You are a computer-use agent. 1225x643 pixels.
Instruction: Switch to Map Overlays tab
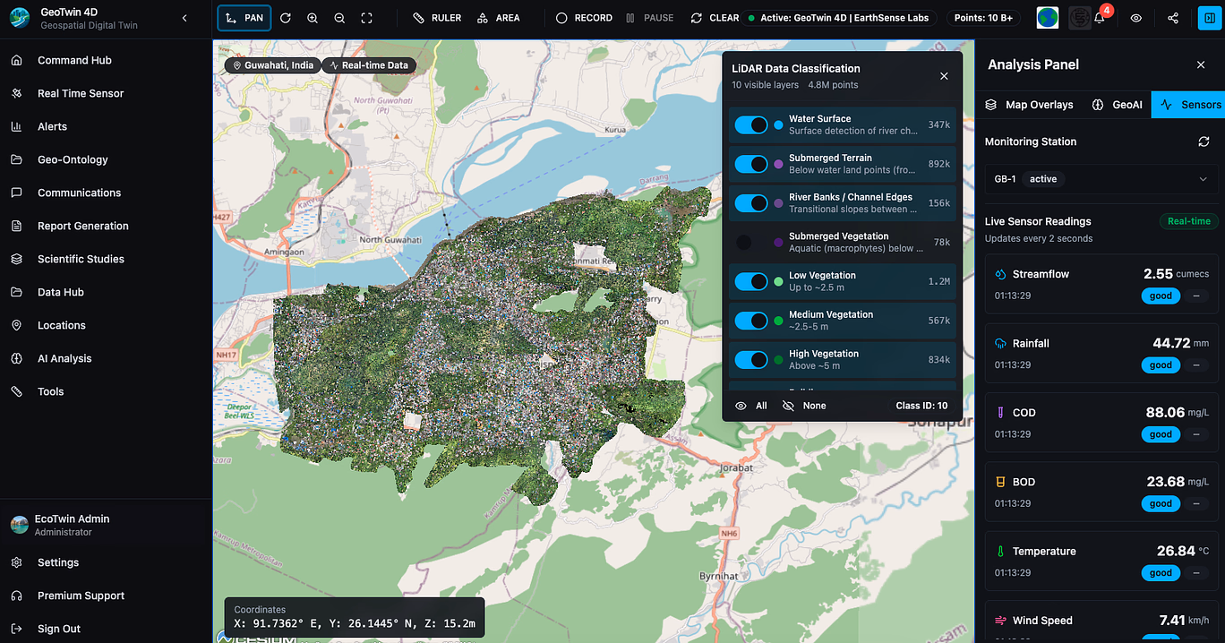[x=1029, y=105]
